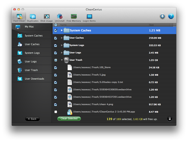Click the 259.99 MB size value
This screenshot has width=188, height=142.
(155, 38)
